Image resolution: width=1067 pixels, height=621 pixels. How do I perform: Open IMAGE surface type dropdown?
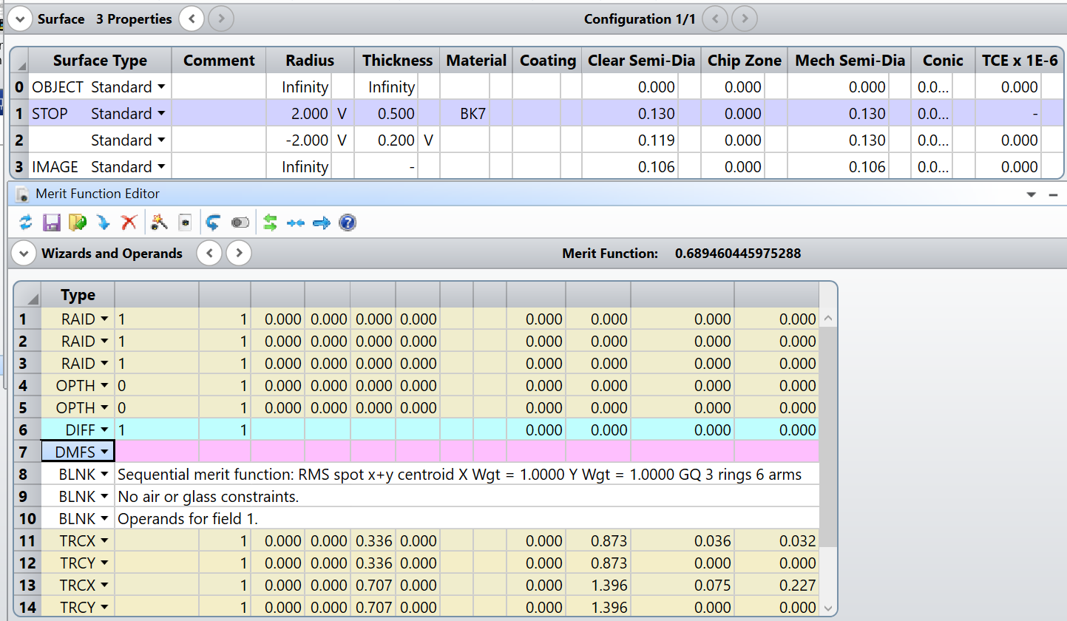[x=160, y=167]
